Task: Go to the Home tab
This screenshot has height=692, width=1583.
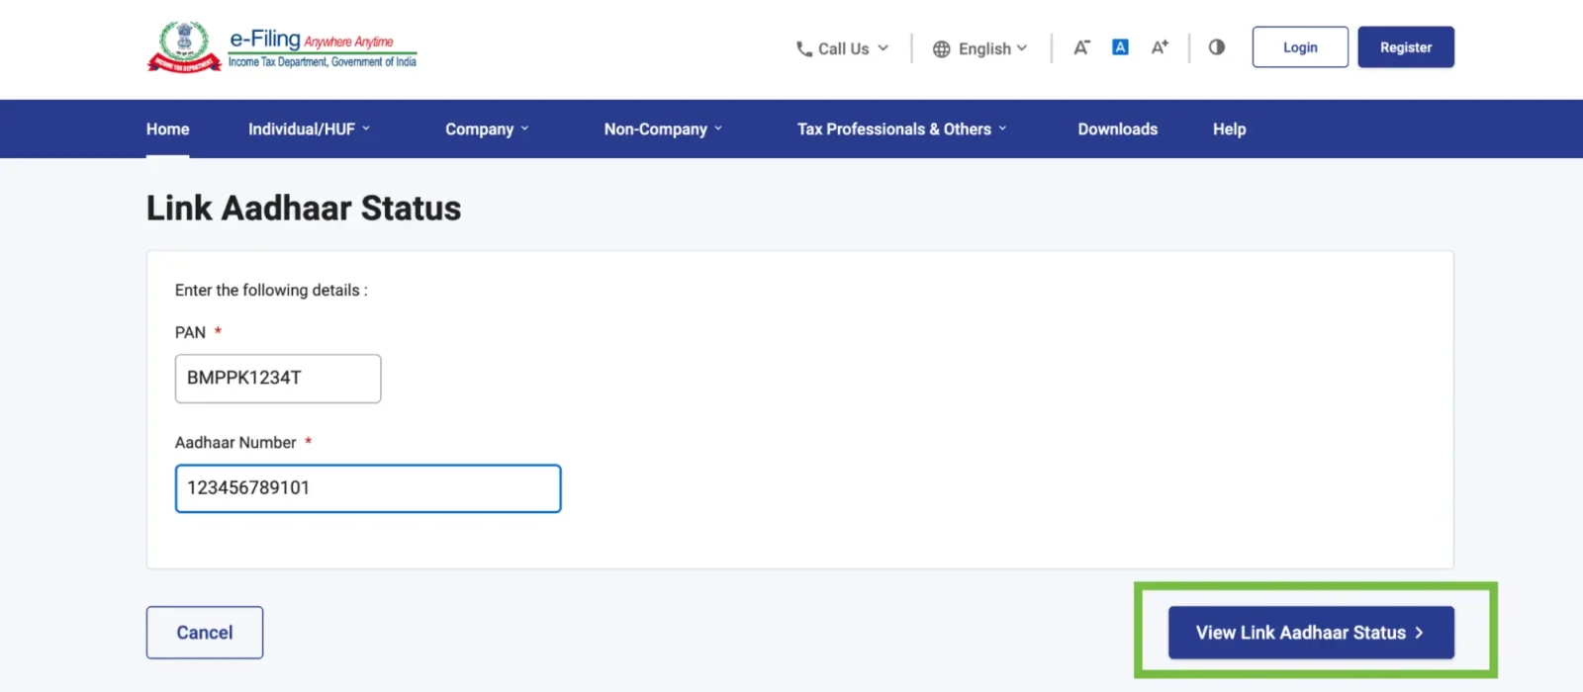Action: pos(168,129)
